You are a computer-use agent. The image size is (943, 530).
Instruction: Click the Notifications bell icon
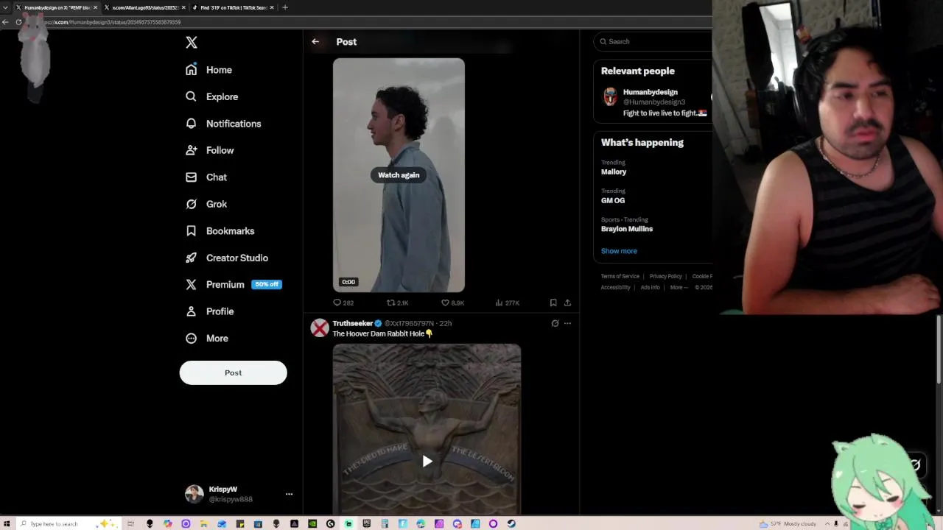pos(192,124)
